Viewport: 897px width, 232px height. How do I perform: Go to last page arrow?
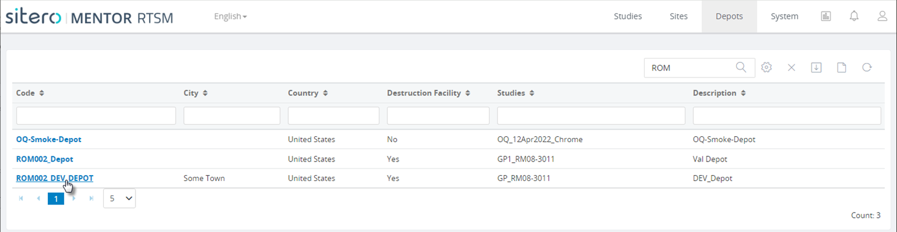[91, 199]
